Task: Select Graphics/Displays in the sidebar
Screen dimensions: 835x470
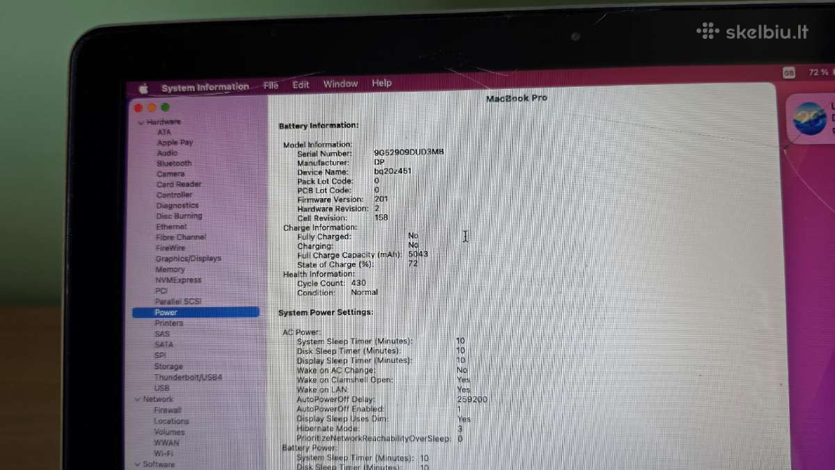Action: point(188,259)
